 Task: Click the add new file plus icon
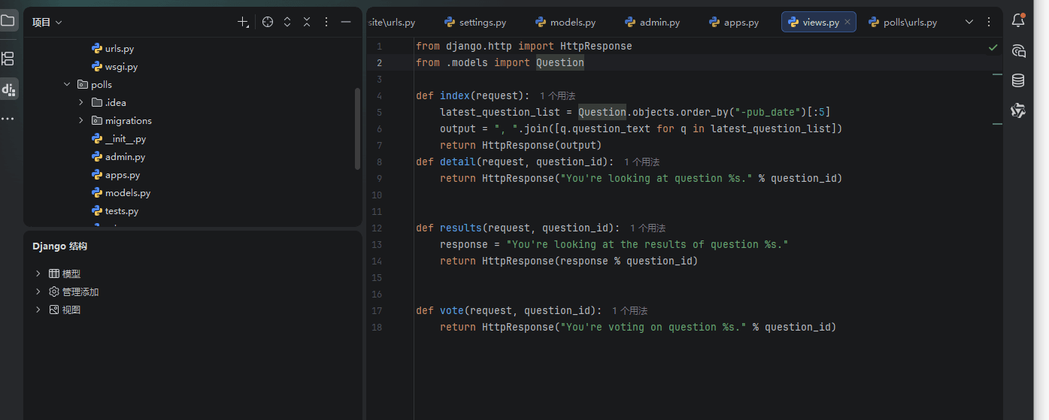pyautogui.click(x=243, y=23)
